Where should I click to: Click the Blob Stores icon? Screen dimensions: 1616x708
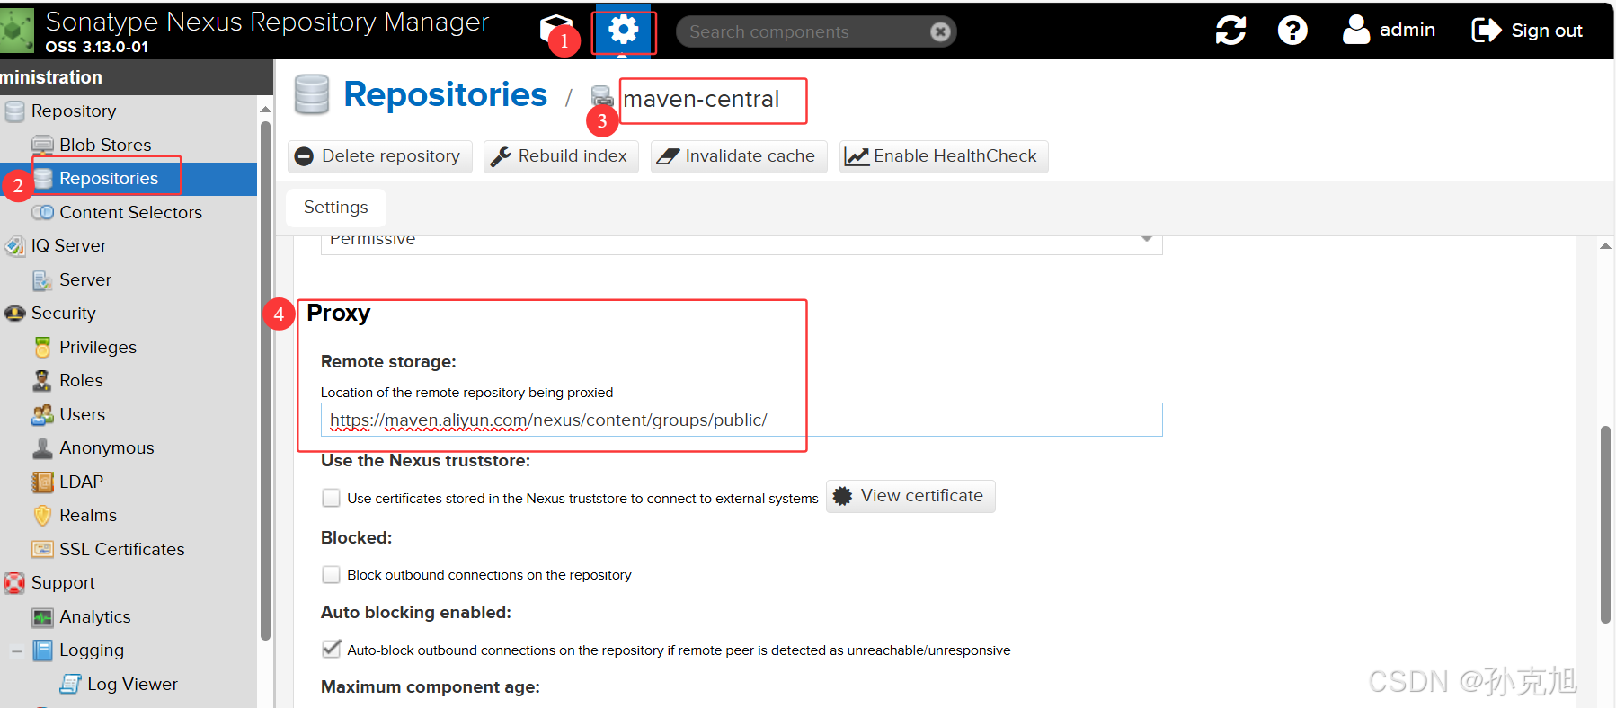pyautogui.click(x=42, y=145)
